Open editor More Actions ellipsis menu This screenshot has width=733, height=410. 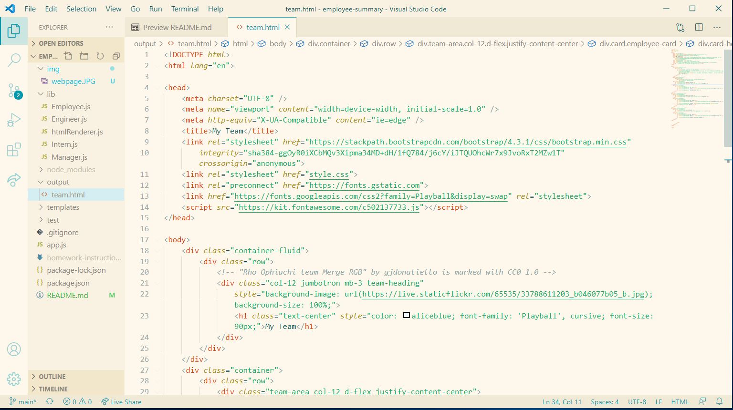(x=717, y=27)
